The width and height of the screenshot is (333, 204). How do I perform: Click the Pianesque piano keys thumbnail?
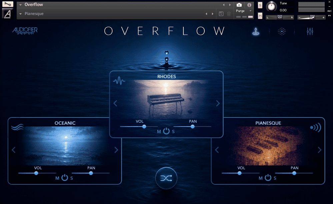(x=268, y=146)
